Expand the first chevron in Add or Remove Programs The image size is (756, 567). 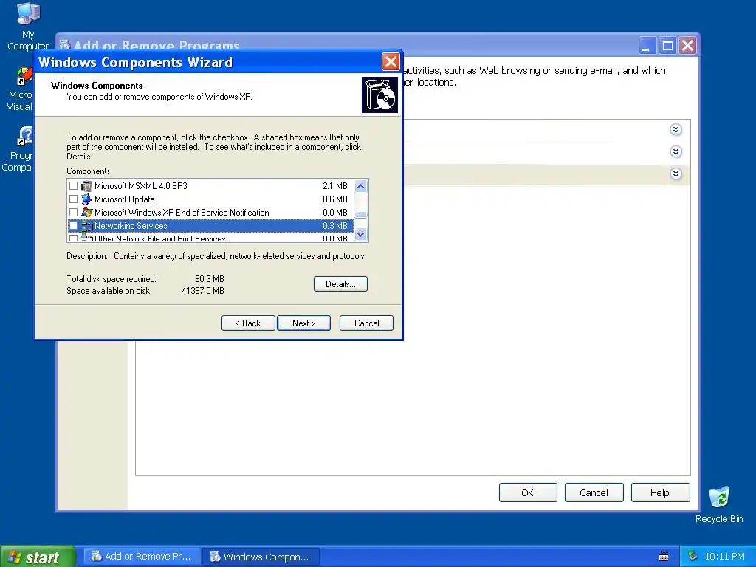point(676,130)
